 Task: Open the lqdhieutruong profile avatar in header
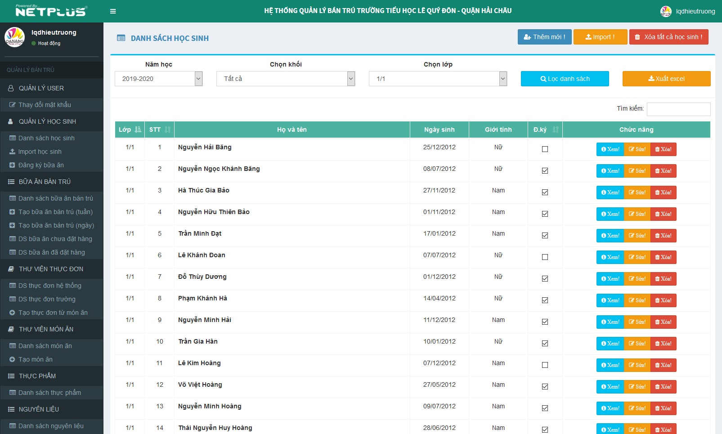click(666, 11)
